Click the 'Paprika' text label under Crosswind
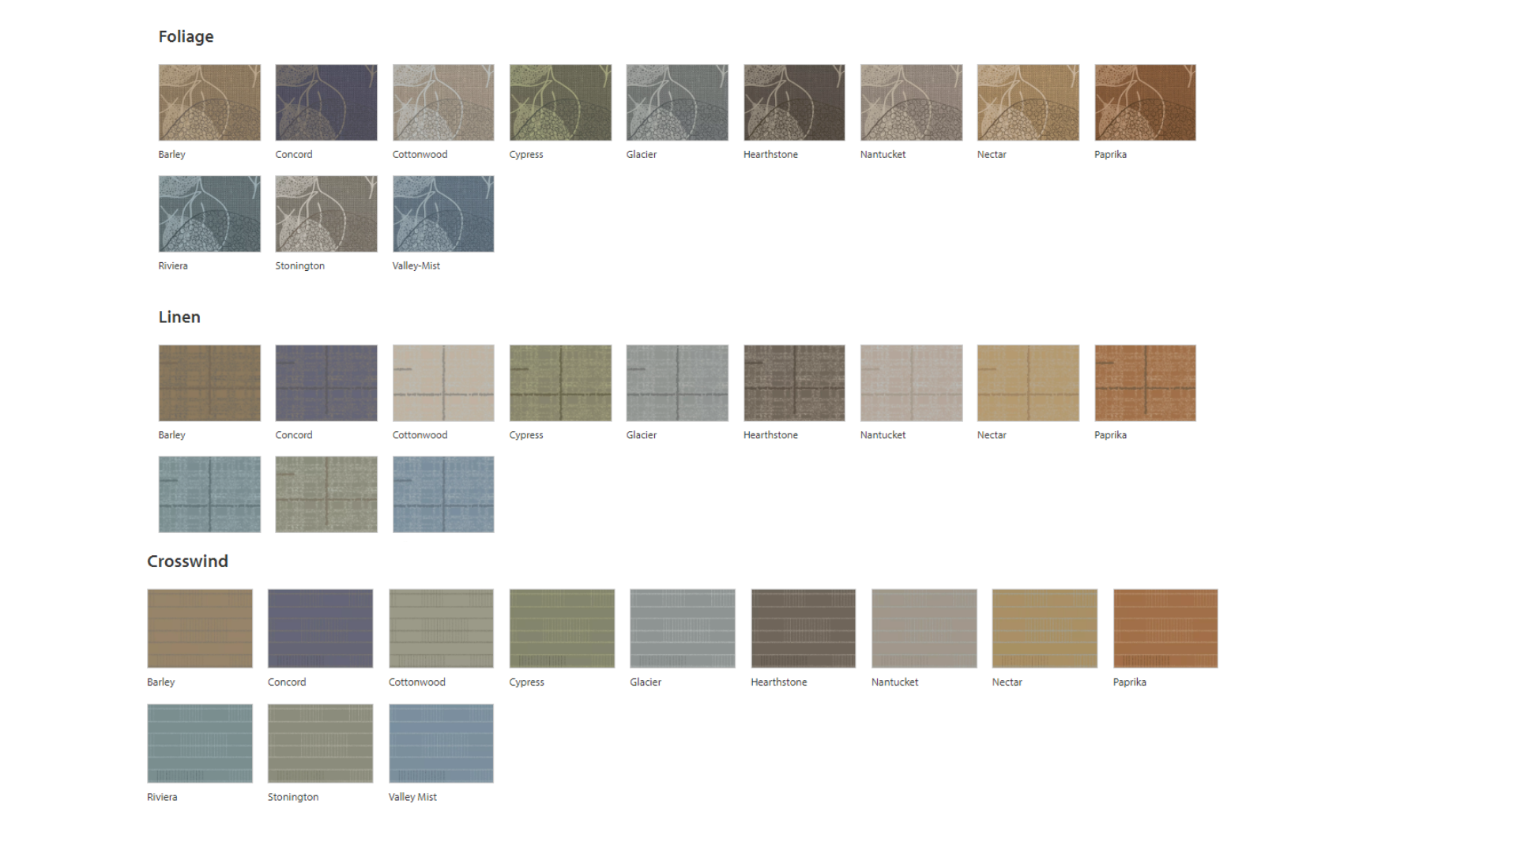This screenshot has width=1517, height=853. pyautogui.click(x=1129, y=682)
